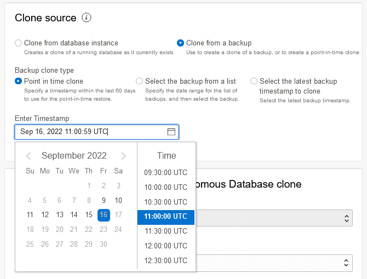Click 'Creates a clone of a running database' description

99,53
